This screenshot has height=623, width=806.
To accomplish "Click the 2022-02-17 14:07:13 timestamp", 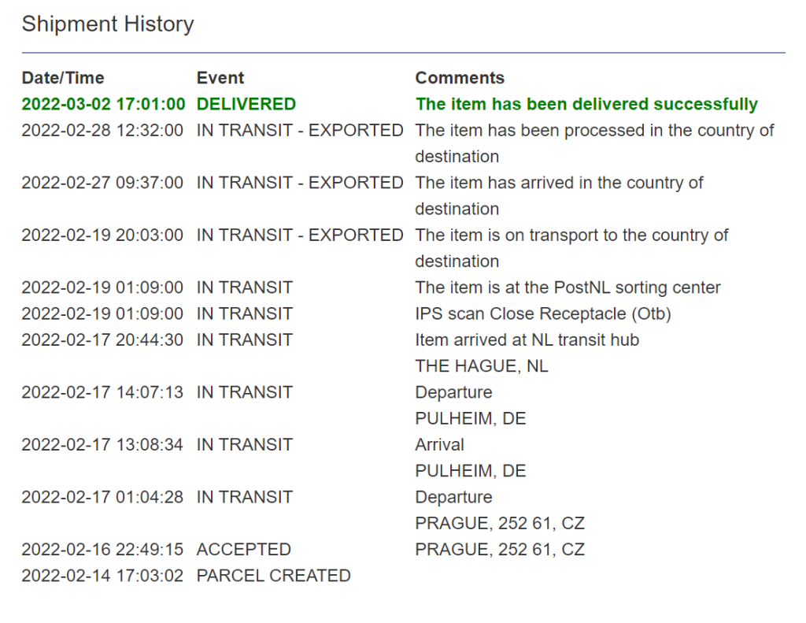I will click(103, 392).
